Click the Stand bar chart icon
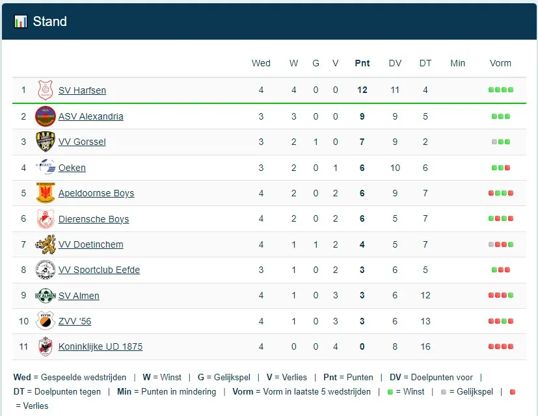This screenshot has width=538, height=416. (21, 21)
